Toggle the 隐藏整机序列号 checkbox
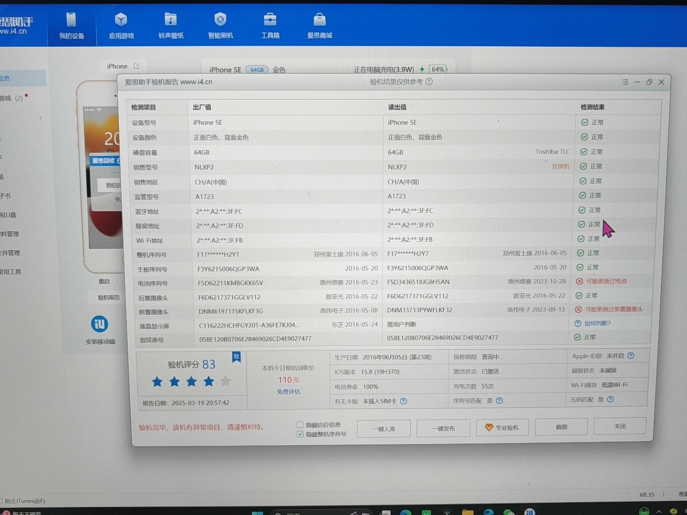Viewport: 687px width, 515px height. pos(300,434)
